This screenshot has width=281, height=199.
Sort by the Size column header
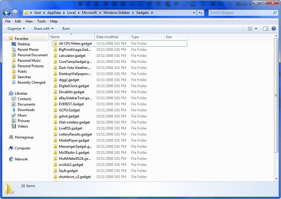coord(175,37)
